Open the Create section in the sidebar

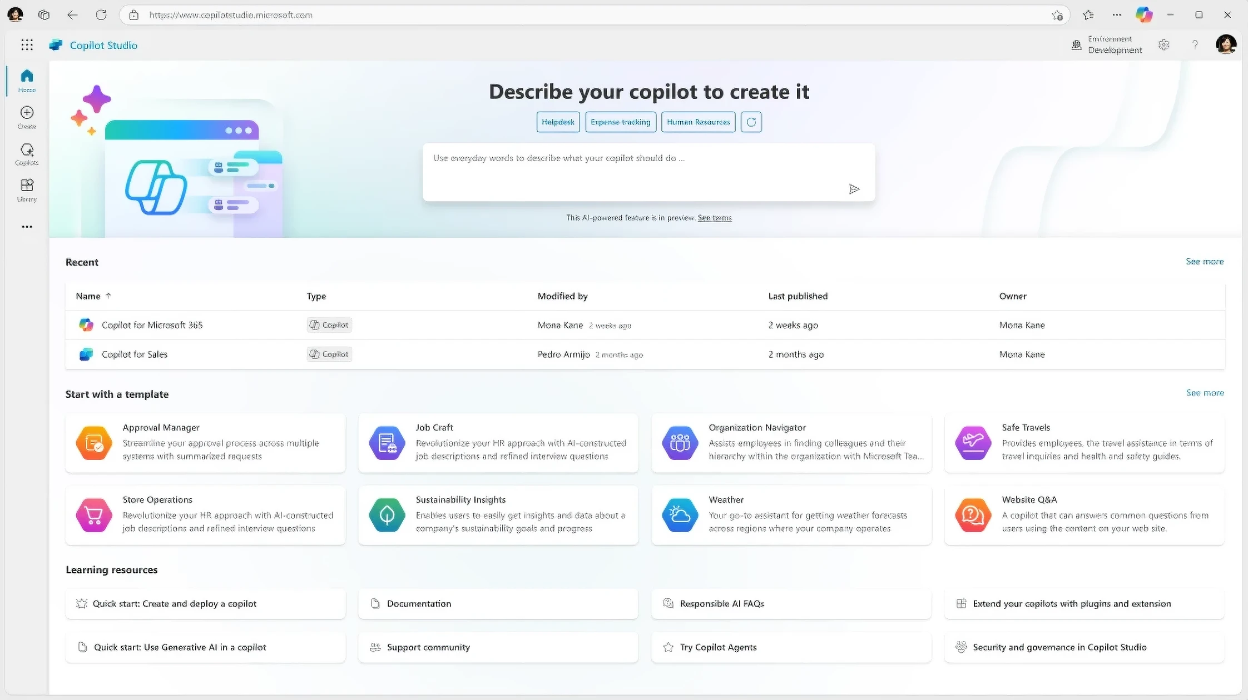[26, 117]
